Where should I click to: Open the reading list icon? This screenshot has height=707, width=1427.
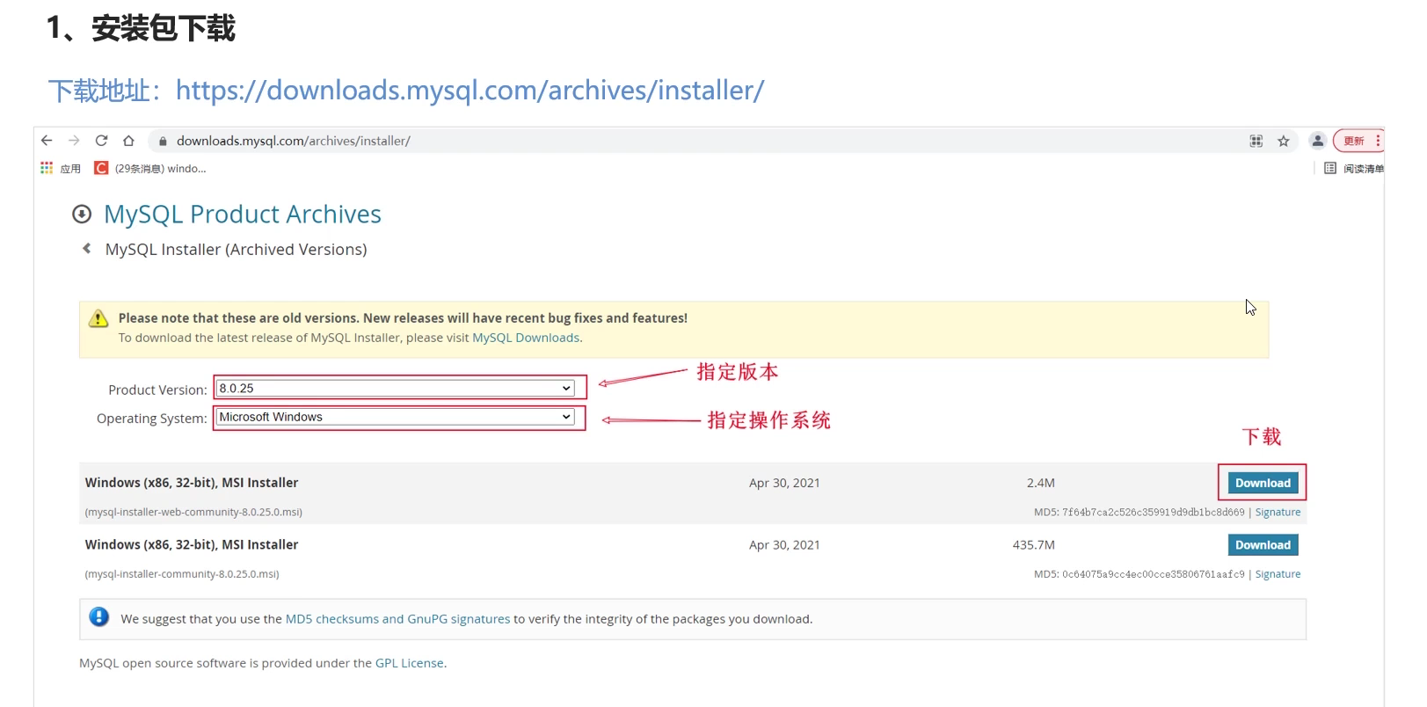tap(1330, 168)
